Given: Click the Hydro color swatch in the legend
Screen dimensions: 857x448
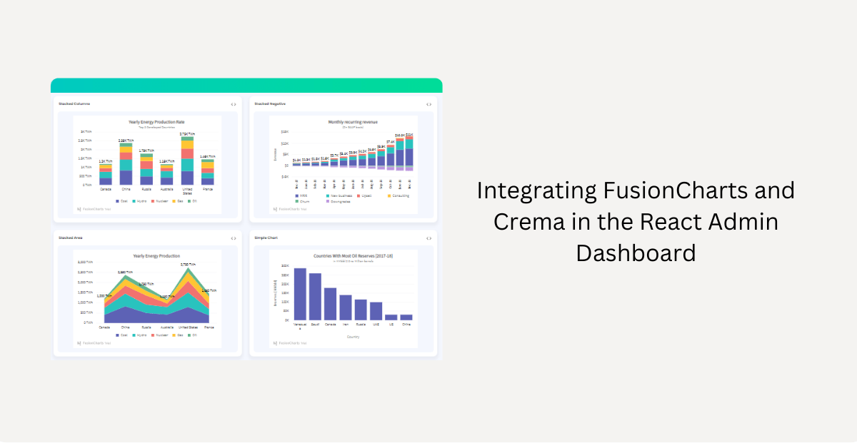Looking at the screenshot, I should pos(134,200).
